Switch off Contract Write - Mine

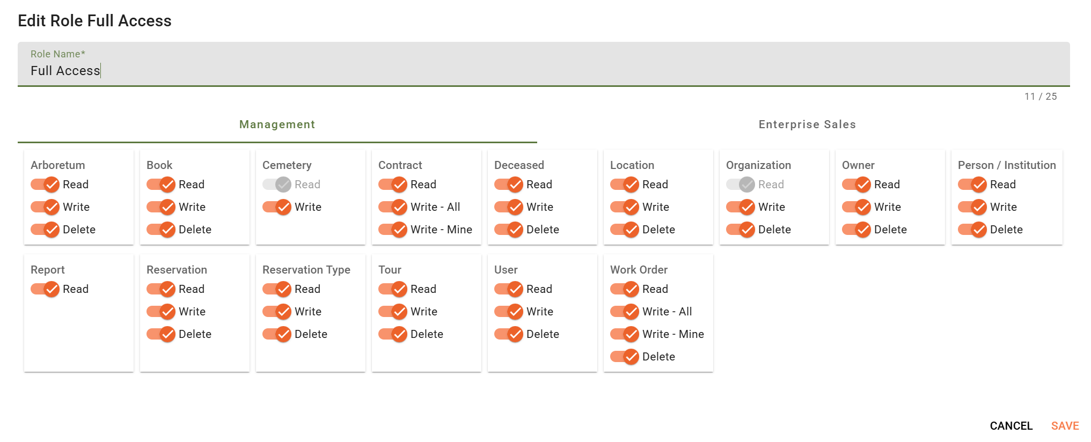393,230
